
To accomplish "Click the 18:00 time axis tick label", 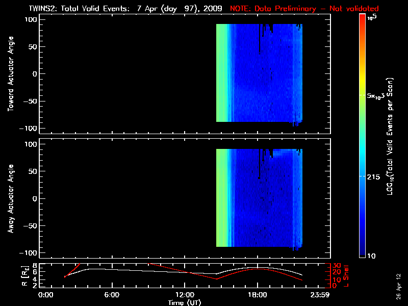I will click(x=258, y=295).
